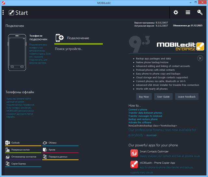Open the Copier Express tile
Viewport: 208px width, 177px height.
23,164
